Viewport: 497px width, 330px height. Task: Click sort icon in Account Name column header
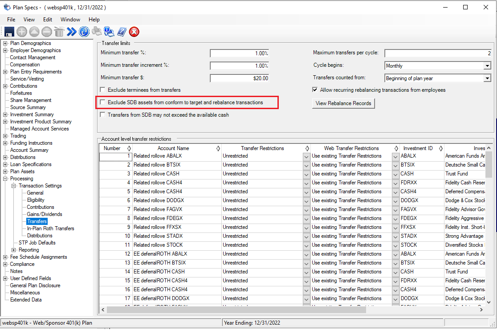[218, 148]
